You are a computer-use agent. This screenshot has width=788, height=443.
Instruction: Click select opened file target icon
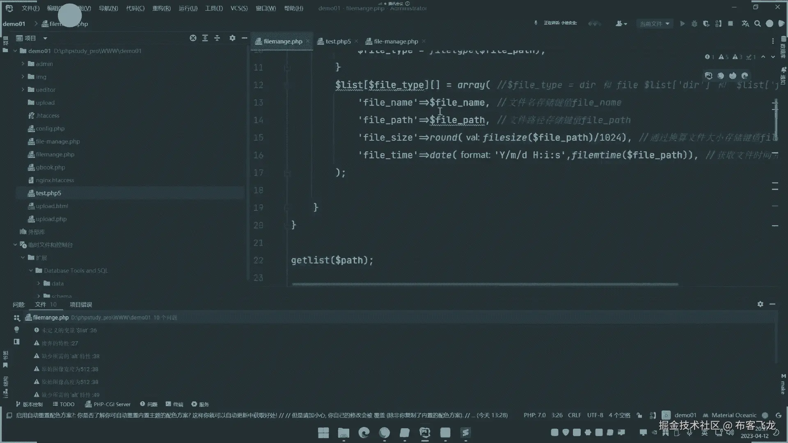pyautogui.click(x=193, y=38)
